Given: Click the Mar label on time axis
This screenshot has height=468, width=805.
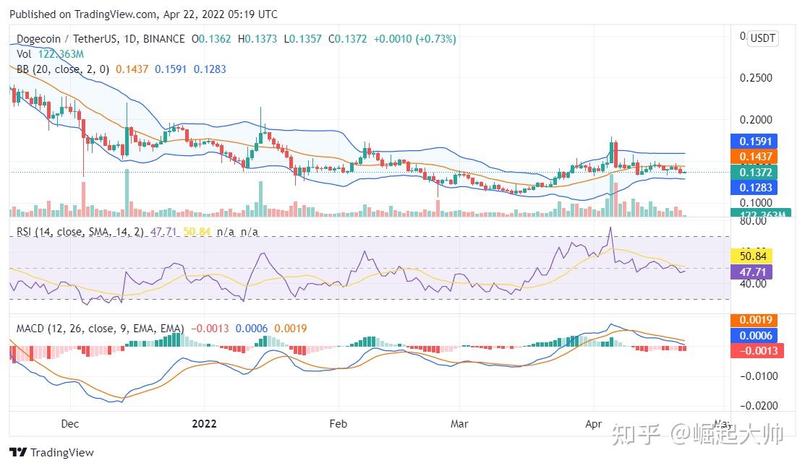Looking at the screenshot, I should (459, 424).
